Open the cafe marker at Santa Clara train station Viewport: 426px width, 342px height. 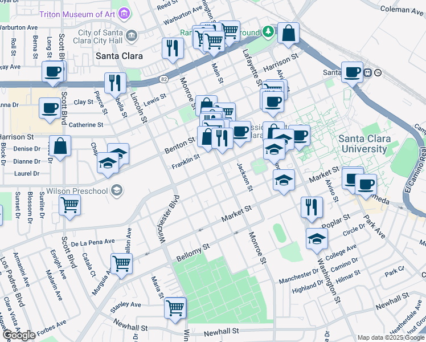click(352, 74)
